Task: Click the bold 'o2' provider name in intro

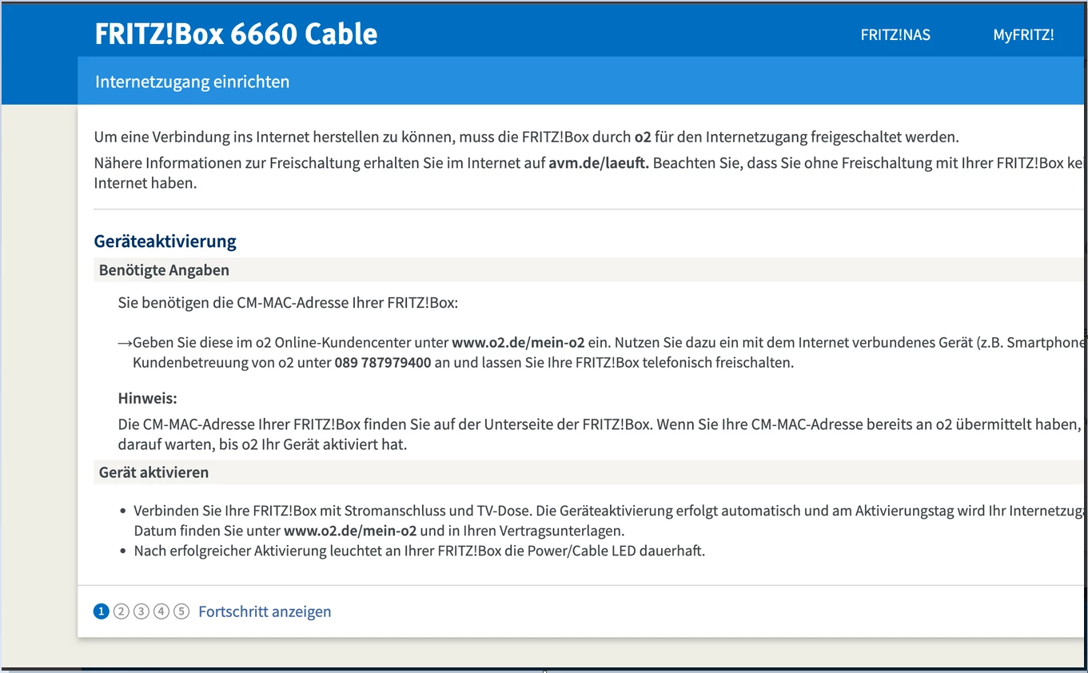Action: 642,137
